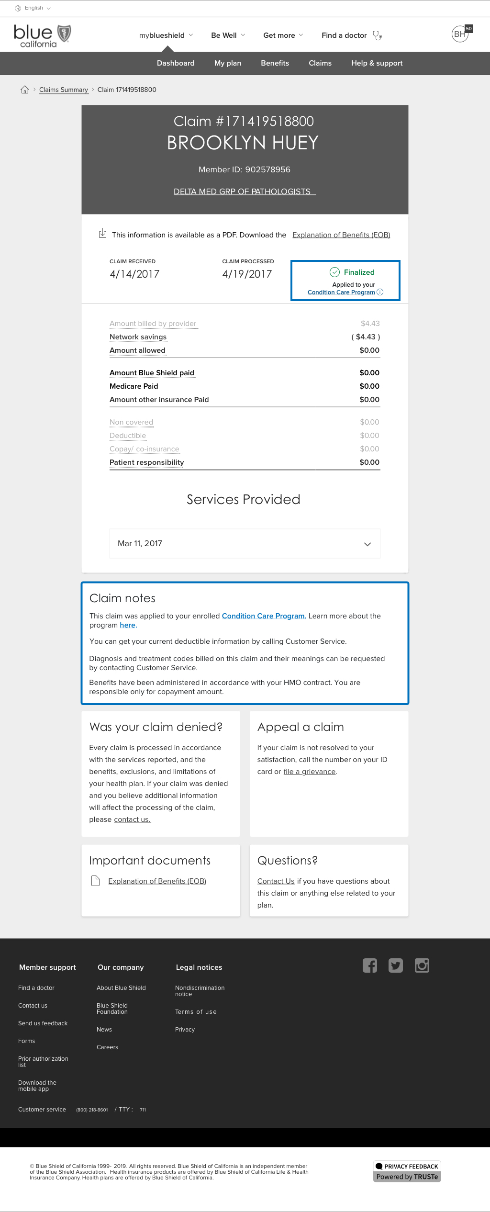Expand the myblueshield menu
This screenshot has width=490, height=1212.
coord(166,35)
